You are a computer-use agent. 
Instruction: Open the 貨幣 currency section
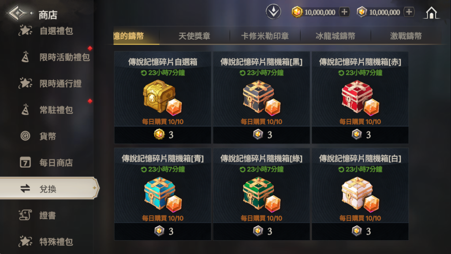pyautogui.click(x=47, y=136)
